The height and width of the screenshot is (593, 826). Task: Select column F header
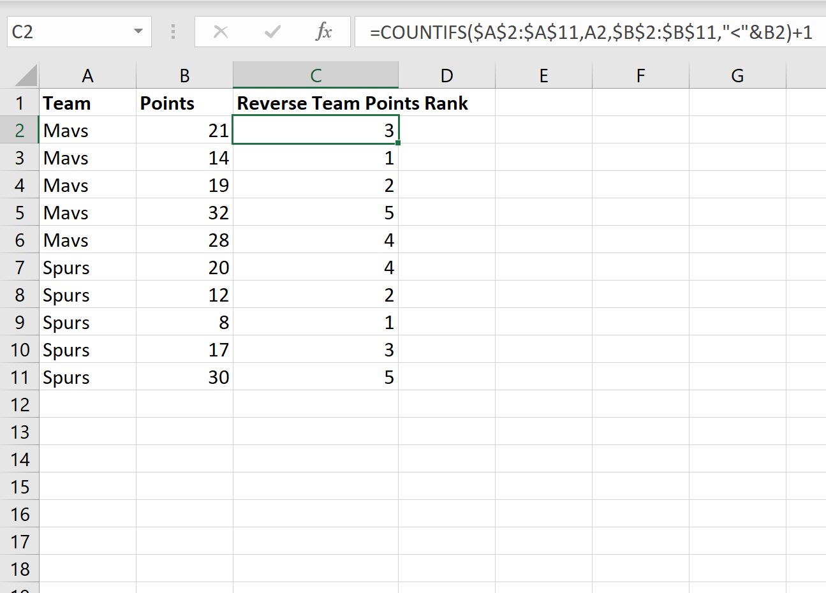[x=640, y=75]
